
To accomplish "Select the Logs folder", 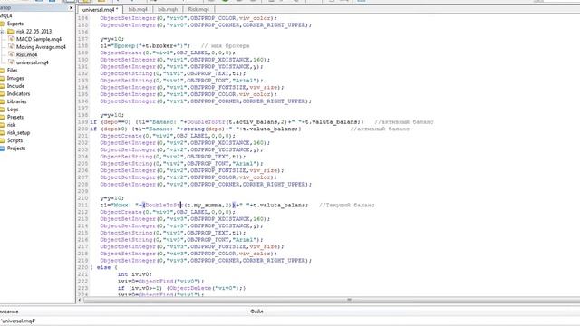I will pos(13,110).
